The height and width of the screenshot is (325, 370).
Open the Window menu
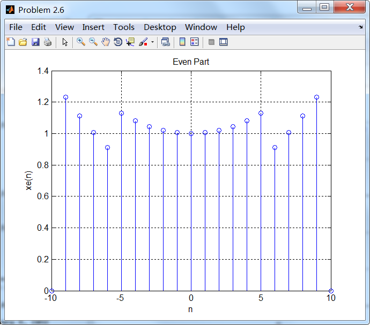click(201, 27)
